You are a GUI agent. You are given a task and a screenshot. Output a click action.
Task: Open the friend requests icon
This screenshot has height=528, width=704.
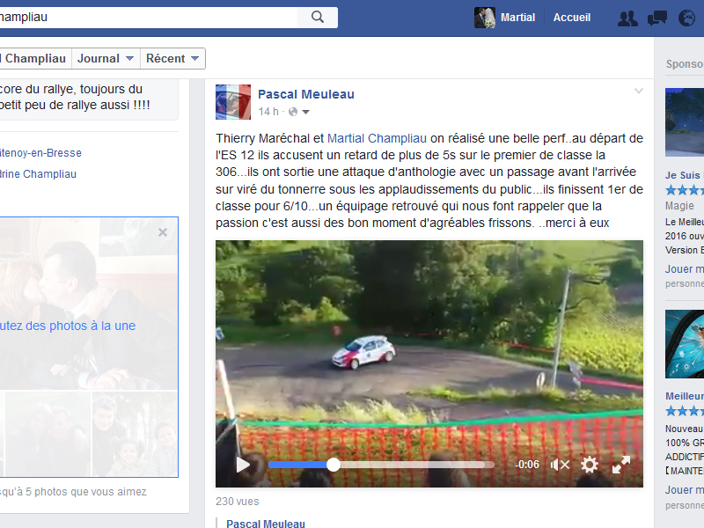coord(627,18)
